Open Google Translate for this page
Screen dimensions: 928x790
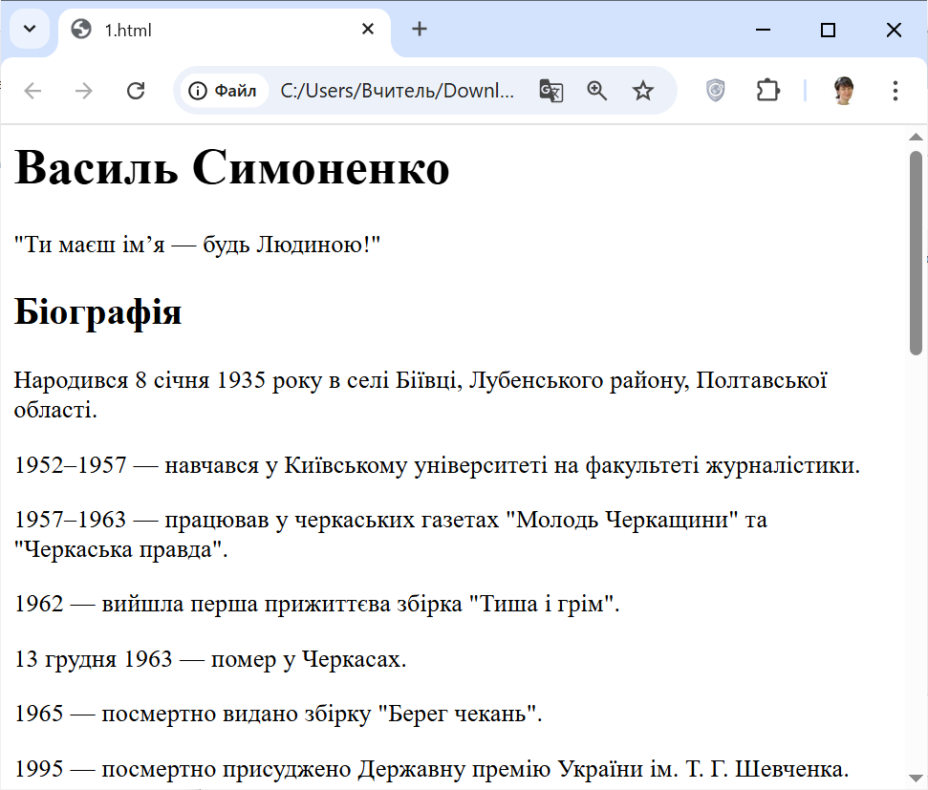(x=550, y=91)
